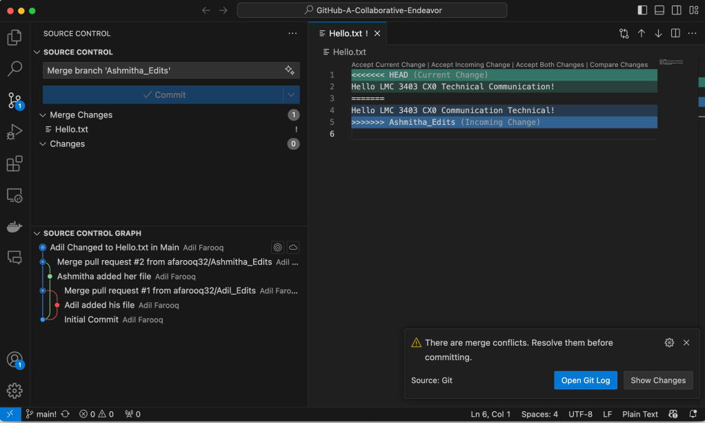Click Accept Incoming Change
This screenshot has height=423, width=705.
pos(470,65)
